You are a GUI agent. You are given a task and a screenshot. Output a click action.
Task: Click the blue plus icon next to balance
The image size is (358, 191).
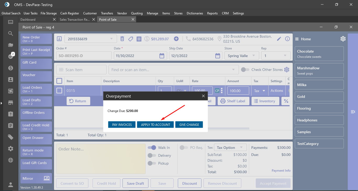click(x=176, y=39)
